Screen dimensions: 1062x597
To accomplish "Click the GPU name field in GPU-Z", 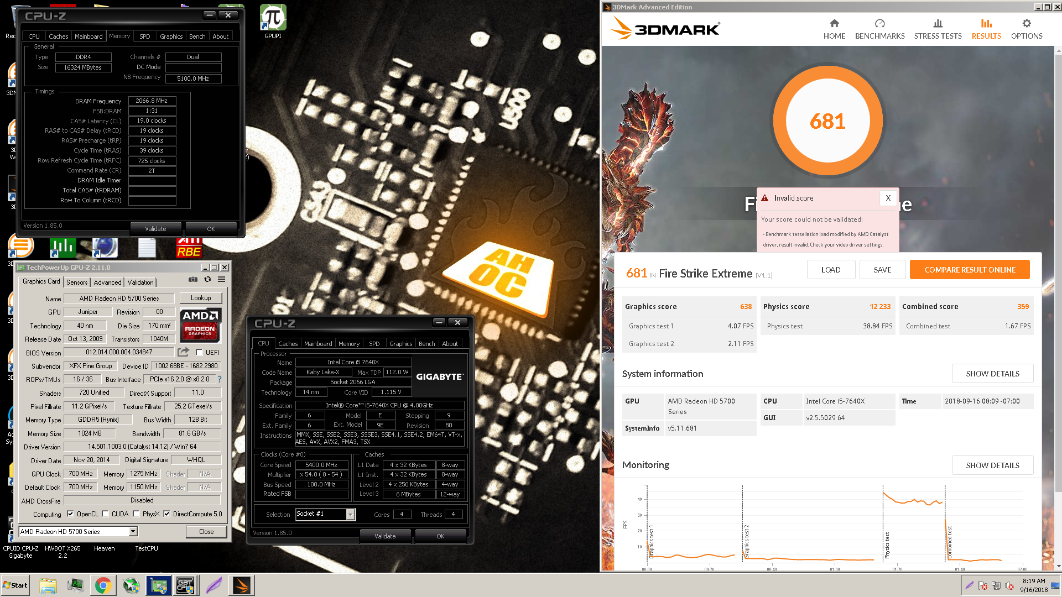I will point(119,298).
